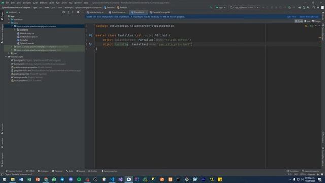Open IDE settings gear in toolbar
The image size is (325, 183).
(318, 7)
